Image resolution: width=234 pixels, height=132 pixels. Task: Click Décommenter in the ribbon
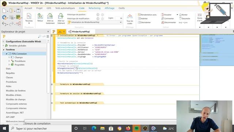169,22
